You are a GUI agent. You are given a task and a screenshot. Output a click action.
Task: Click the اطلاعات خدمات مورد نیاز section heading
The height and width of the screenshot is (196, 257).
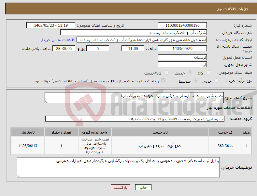tap(229, 108)
